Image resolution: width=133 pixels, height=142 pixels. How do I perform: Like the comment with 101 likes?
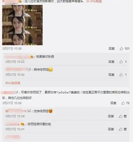[124, 49]
